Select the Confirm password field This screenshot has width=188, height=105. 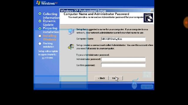pos(123,65)
